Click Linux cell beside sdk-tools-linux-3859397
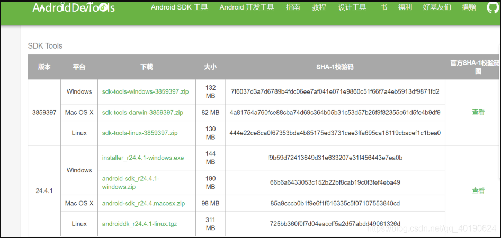This screenshot has height=238, width=501. coord(79,133)
